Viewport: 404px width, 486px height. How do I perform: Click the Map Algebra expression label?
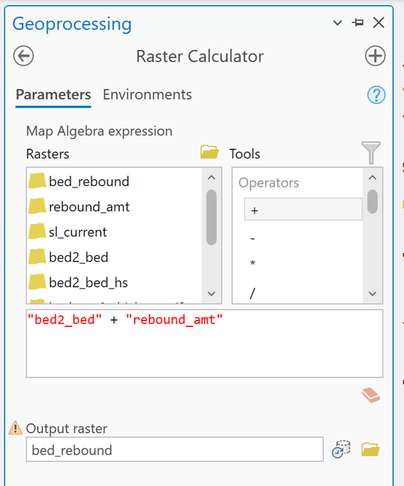pos(99,131)
